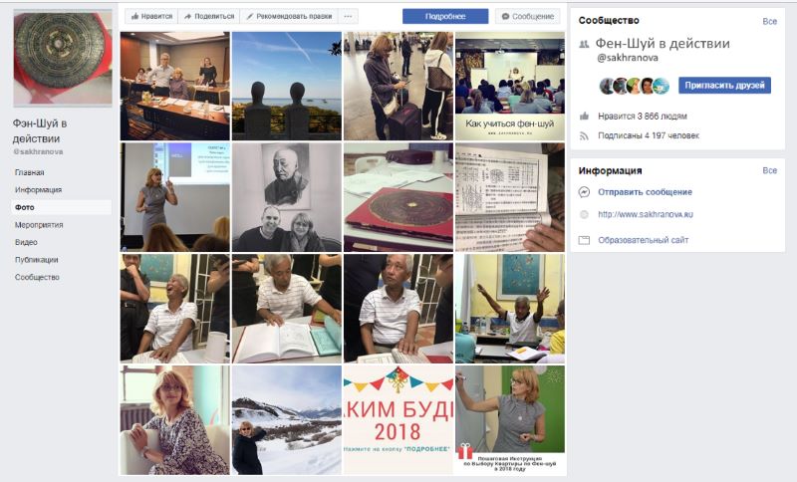Click the RSS icon beside Подписаны count
This screenshot has width=797, height=482.
pyautogui.click(x=584, y=135)
